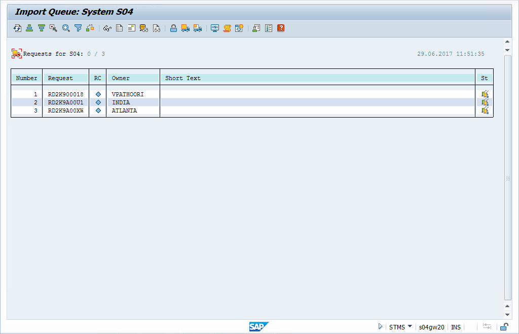Click the red question mark Help icon
Viewport: 519px width, 334px height.
[281, 28]
